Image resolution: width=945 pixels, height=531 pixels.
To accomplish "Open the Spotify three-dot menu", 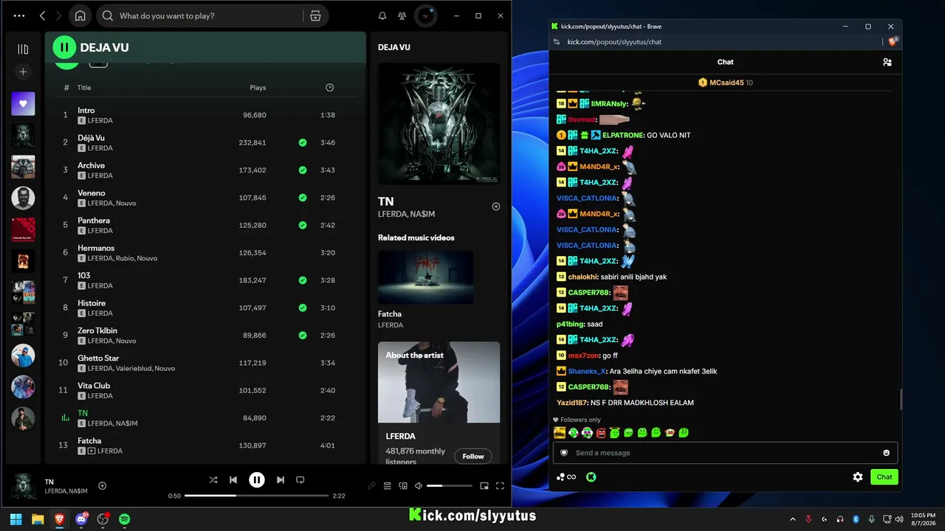I will pyautogui.click(x=19, y=15).
